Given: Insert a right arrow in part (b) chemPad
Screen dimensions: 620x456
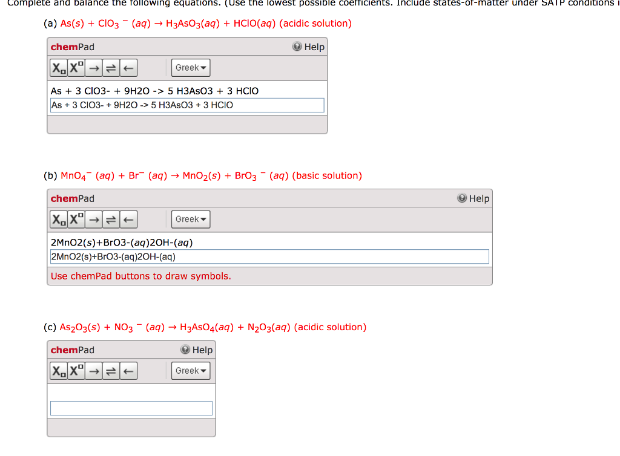Looking at the screenshot, I should [x=93, y=219].
